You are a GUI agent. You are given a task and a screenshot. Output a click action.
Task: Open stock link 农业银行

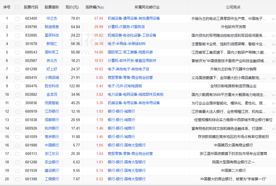[52, 162]
